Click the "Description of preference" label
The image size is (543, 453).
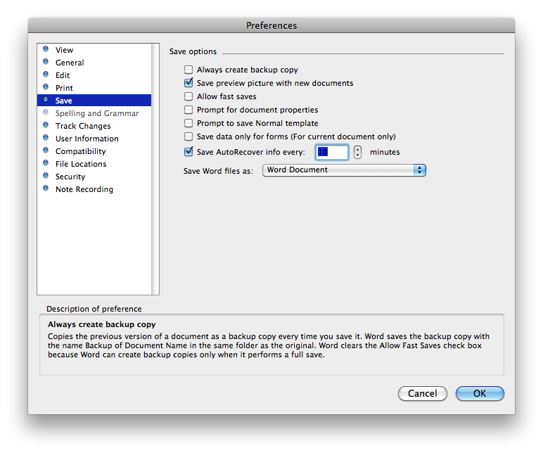click(94, 309)
